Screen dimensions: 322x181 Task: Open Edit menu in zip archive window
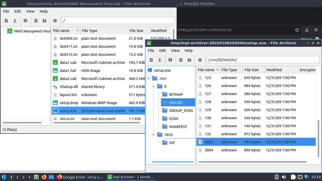[18, 11]
